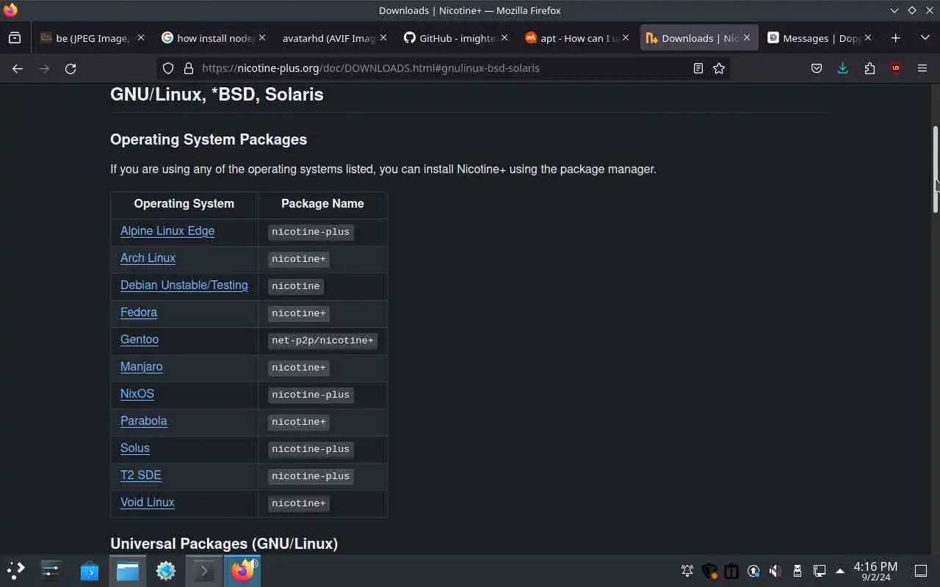Switch to the 'be (JPEG Image' tab
The width and height of the screenshot is (940, 587).
[x=92, y=38]
